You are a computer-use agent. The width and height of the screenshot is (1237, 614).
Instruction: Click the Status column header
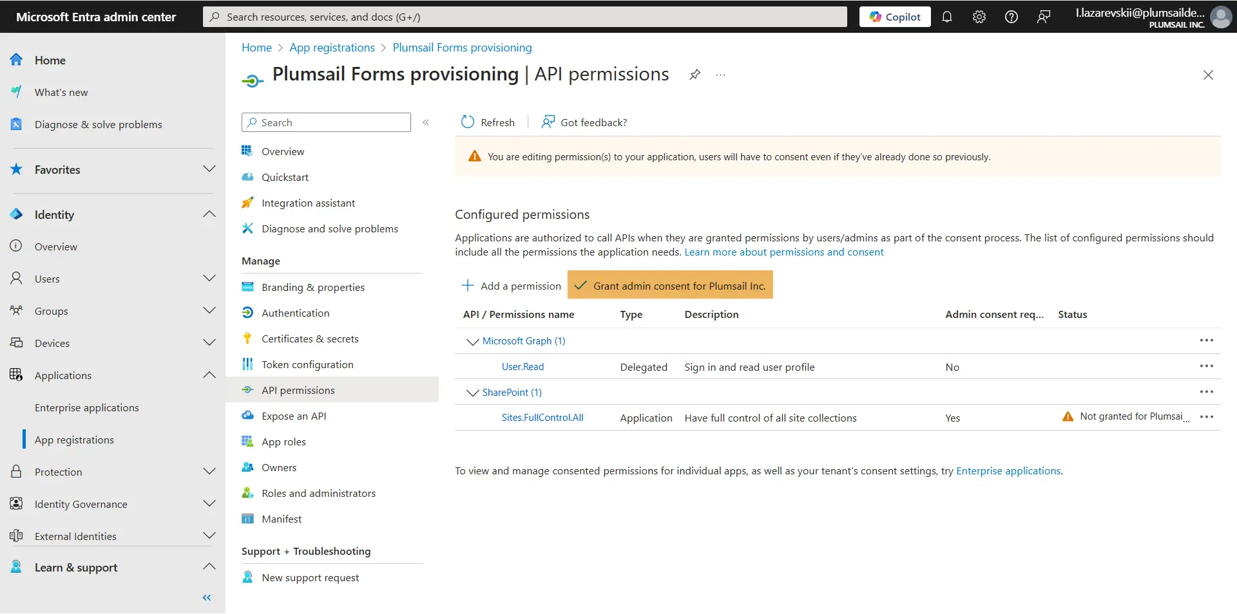(x=1072, y=314)
